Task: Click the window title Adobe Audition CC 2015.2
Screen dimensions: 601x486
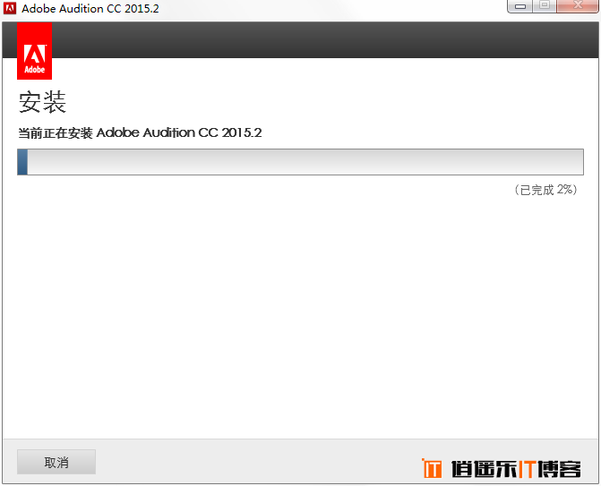Action: click(x=90, y=8)
